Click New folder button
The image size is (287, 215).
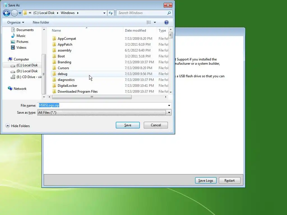tap(41, 22)
